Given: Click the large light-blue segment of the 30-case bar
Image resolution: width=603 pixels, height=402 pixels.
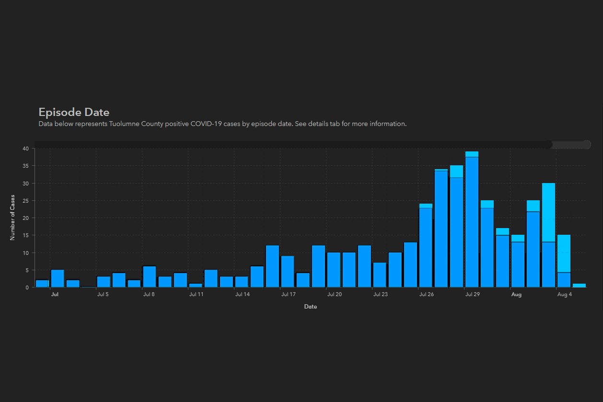Looking at the screenshot, I should 548,212.
